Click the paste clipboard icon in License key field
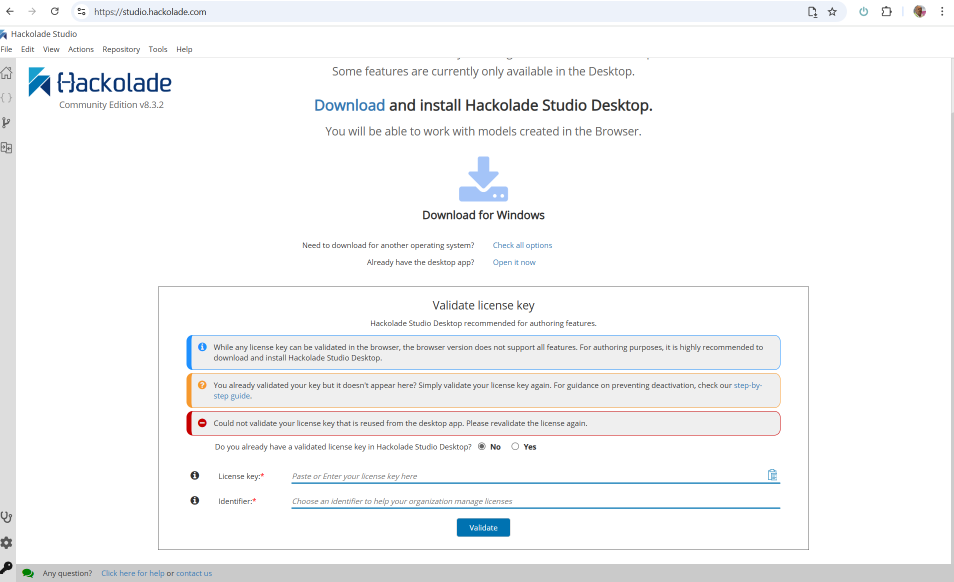Screen dimensions: 954x582 click(x=772, y=474)
